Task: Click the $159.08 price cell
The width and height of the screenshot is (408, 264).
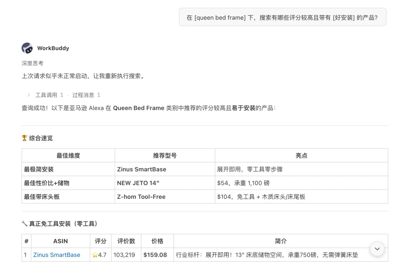Action: pos(158,255)
